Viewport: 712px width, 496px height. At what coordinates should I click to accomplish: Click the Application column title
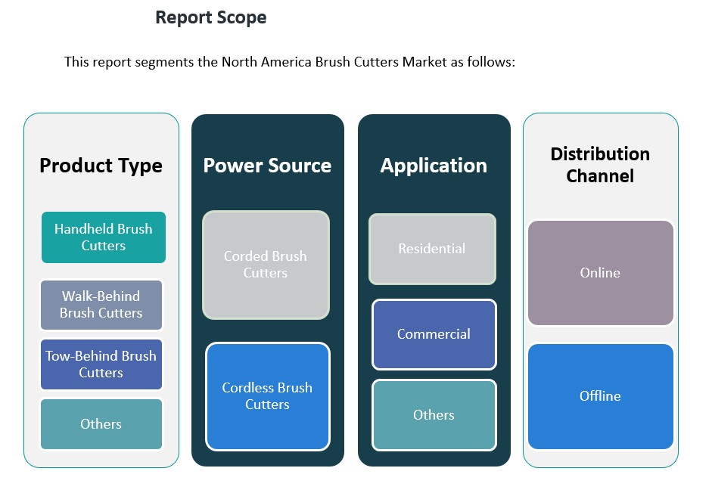coord(434,166)
